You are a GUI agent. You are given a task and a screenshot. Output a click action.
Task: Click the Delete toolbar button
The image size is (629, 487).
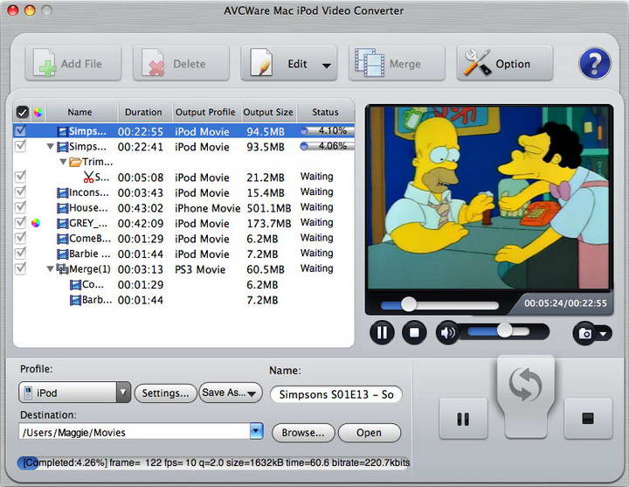181,63
